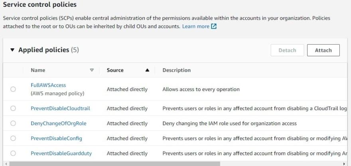Click the Detach button
The width and height of the screenshot is (351, 166).
(x=287, y=50)
